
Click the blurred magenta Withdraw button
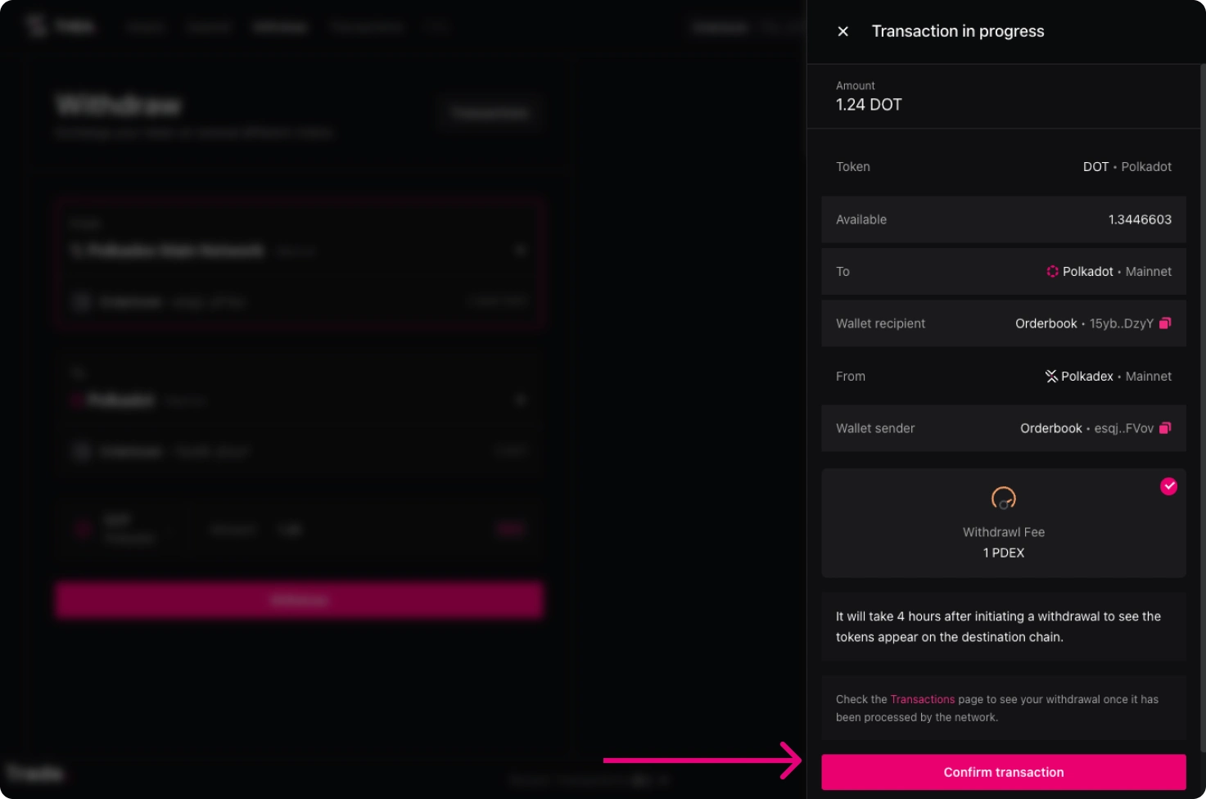coord(299,600)
